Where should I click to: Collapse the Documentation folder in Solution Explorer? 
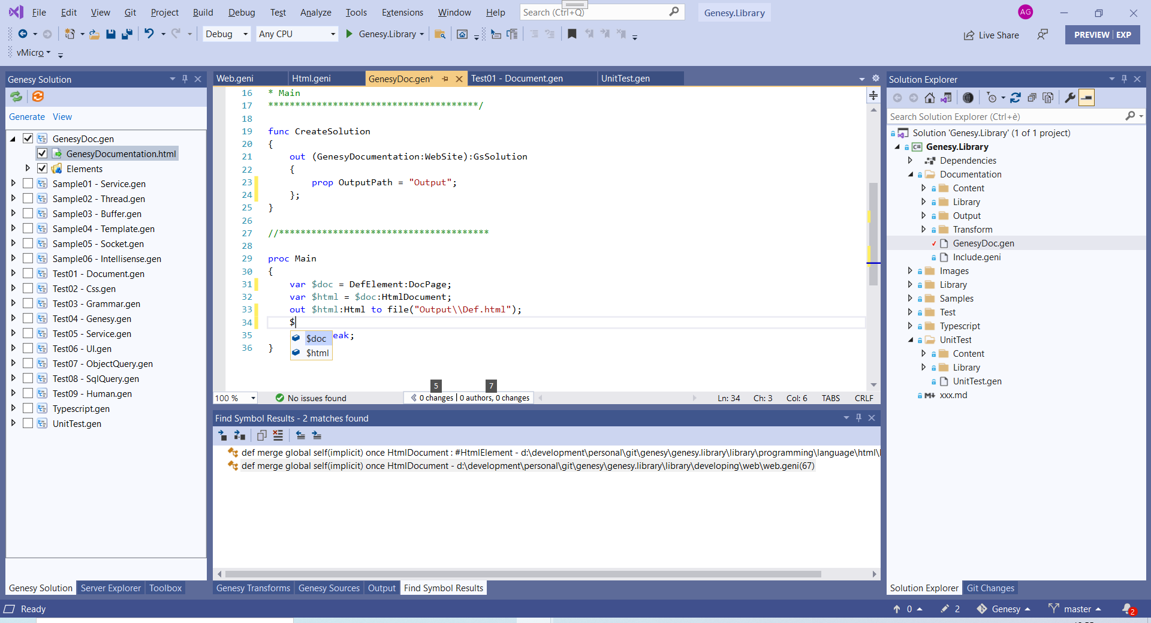click(910, 174)
